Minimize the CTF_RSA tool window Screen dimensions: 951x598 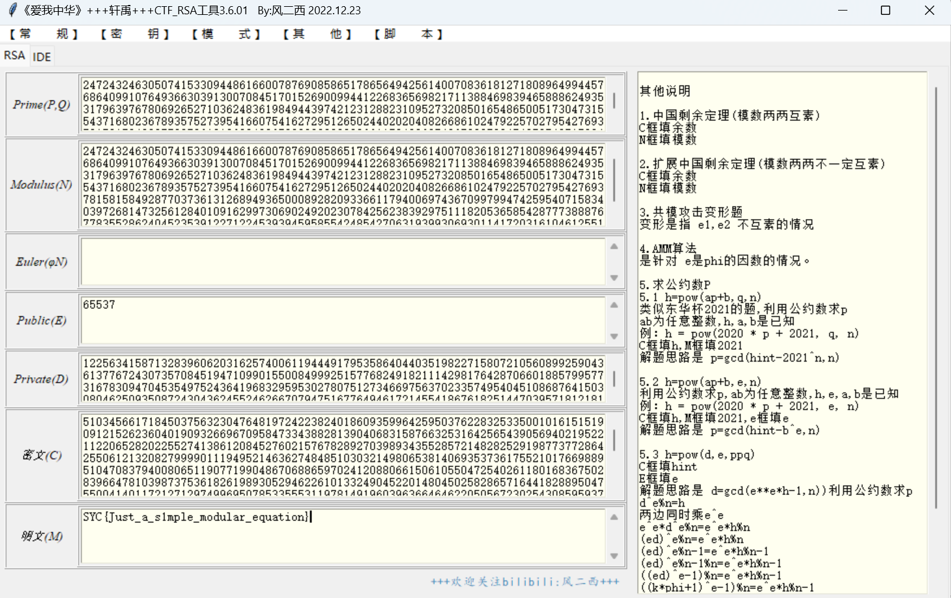tap(843, 11)
